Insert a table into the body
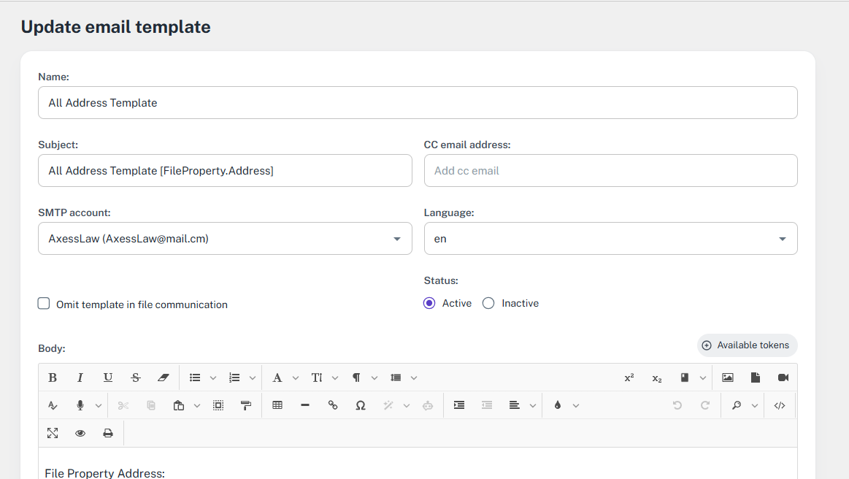Screen dimensions: 849x479 277,405
